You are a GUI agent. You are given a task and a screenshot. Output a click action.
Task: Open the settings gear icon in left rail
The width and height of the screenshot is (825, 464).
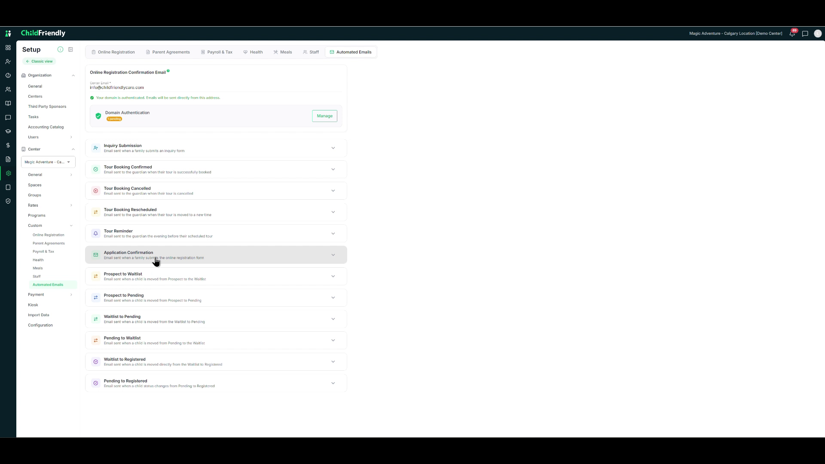click(x=8, y=173)
